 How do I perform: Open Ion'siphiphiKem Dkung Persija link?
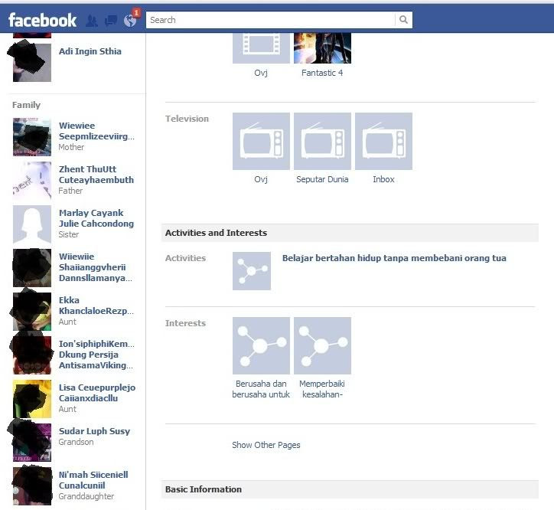[96, 355]
